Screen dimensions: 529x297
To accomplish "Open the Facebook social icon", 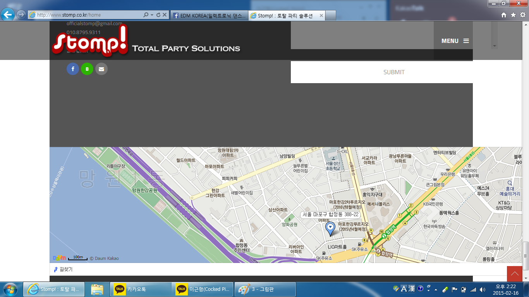I will click(x=73, y=69).
